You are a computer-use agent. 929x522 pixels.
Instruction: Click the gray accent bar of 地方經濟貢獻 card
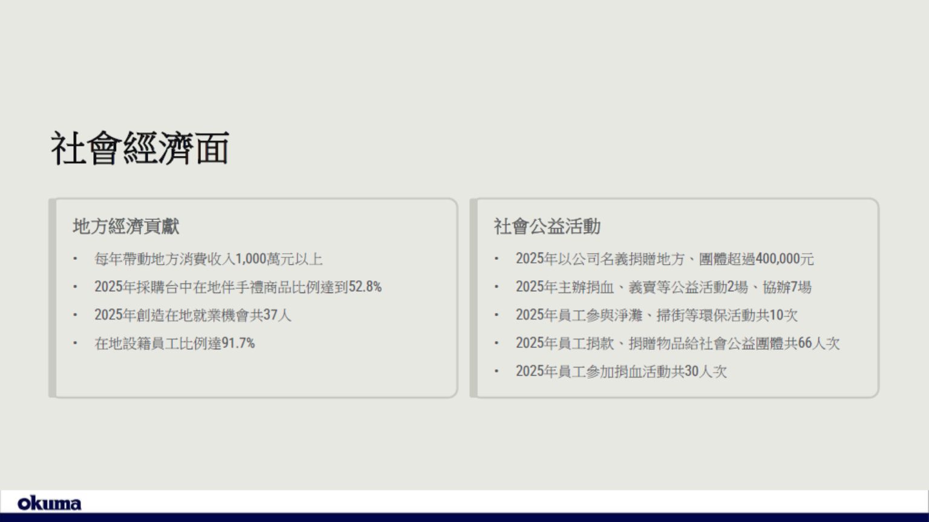(x=53, y=298)
